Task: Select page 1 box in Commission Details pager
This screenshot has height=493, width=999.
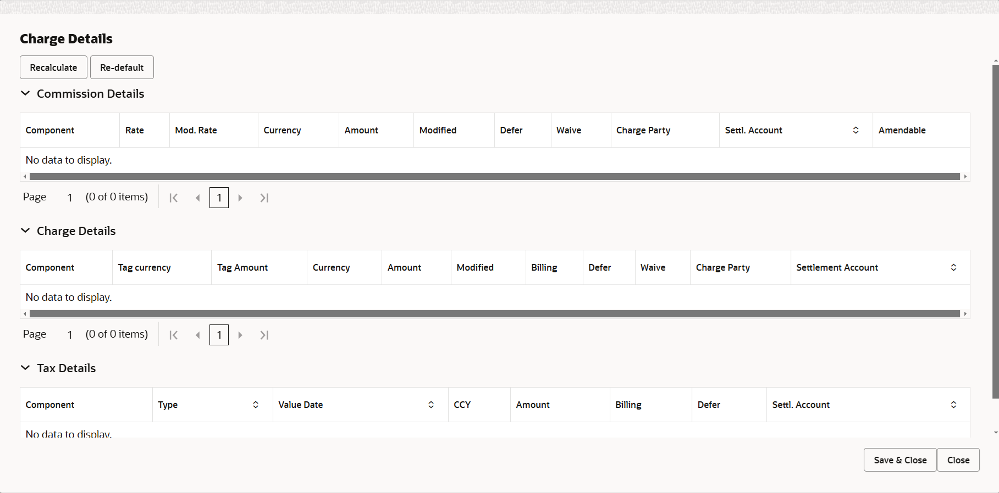Action: 219,198
